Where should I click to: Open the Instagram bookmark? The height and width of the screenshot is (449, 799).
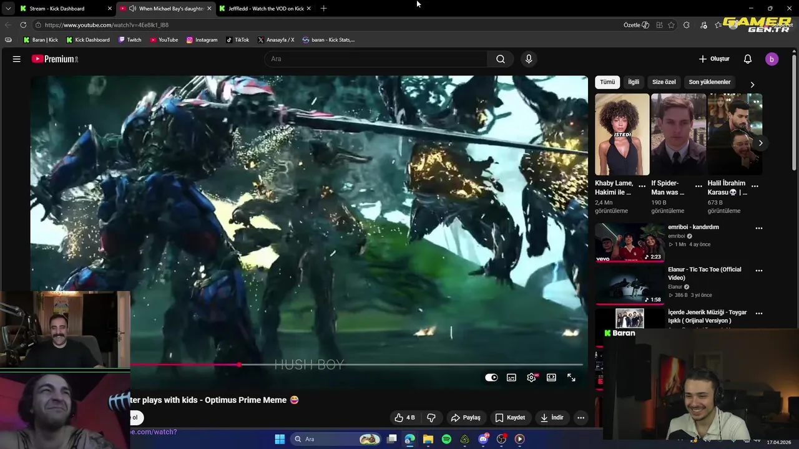[x=202, y=40]
